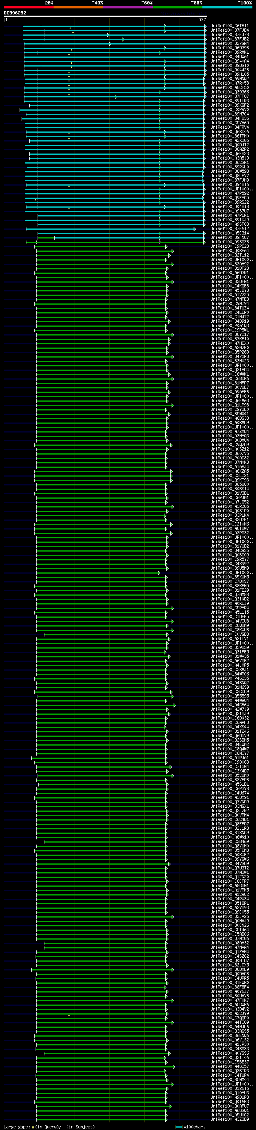Click hit label UniRef100_A6DS38
This screenshot has width=256, height=1130.
[x=230, y=418]
